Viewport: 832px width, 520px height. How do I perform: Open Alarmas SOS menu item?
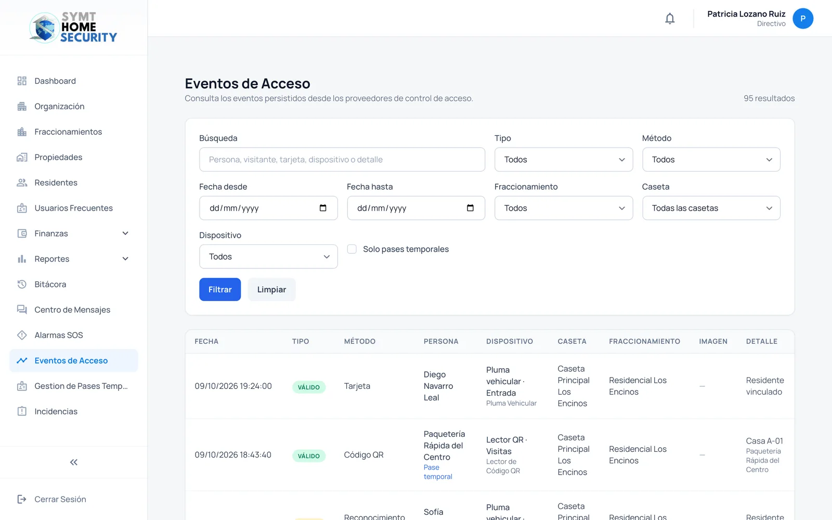(x=74, y=335)
